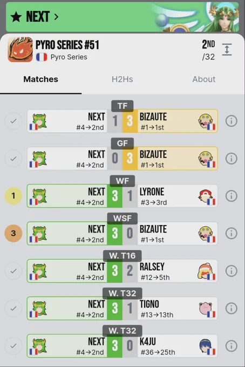Toggle the checkmark next to Ralsey match

[13, 271]
